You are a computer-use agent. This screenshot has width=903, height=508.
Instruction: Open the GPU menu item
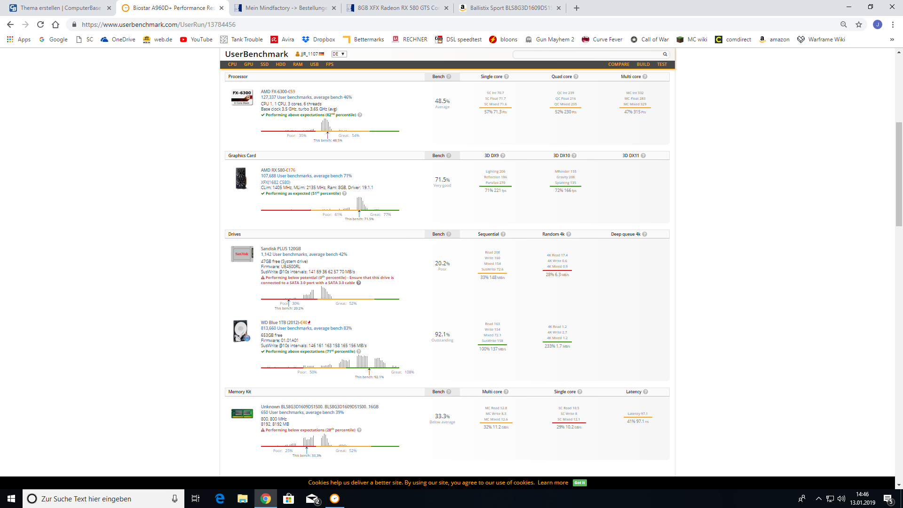tap(248, 64)
